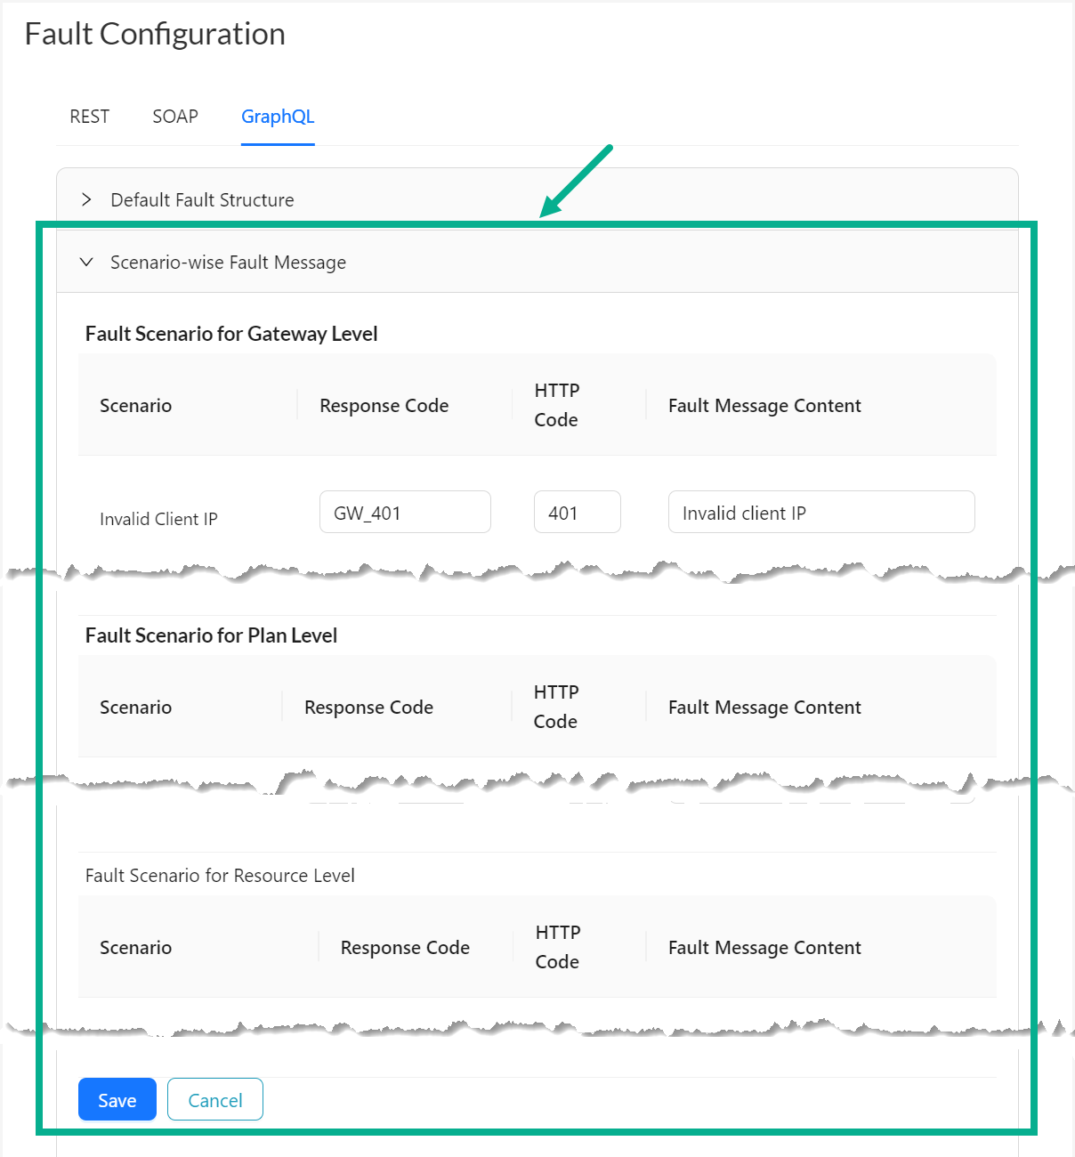Click HTTP Code header in Resource Level table

[x=557, y=947]
